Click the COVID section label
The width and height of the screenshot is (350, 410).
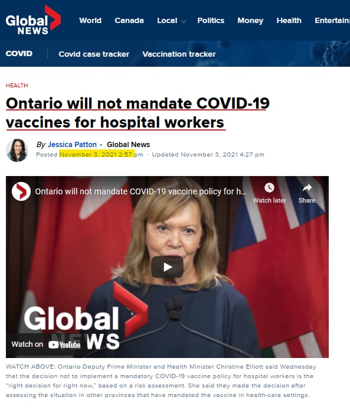(x=19, y=54)
